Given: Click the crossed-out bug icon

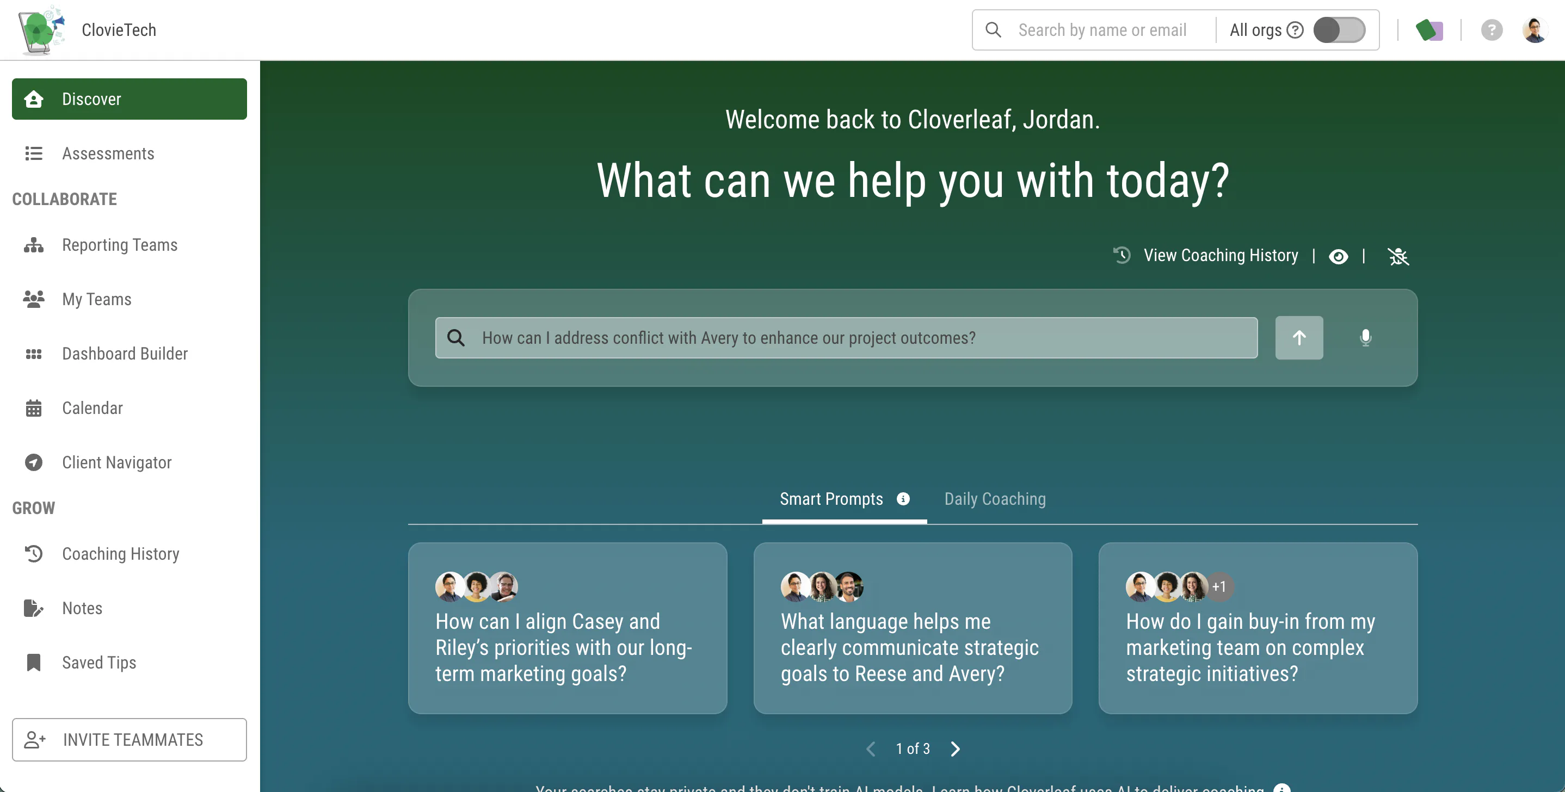Looking at the screenshot, I should pyautogui.click(x=1398, y=257).
